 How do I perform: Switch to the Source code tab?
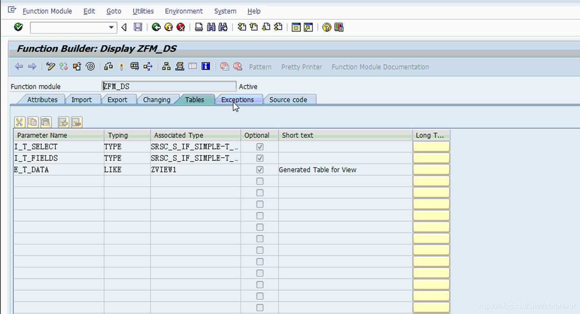(x=288, y=100)
